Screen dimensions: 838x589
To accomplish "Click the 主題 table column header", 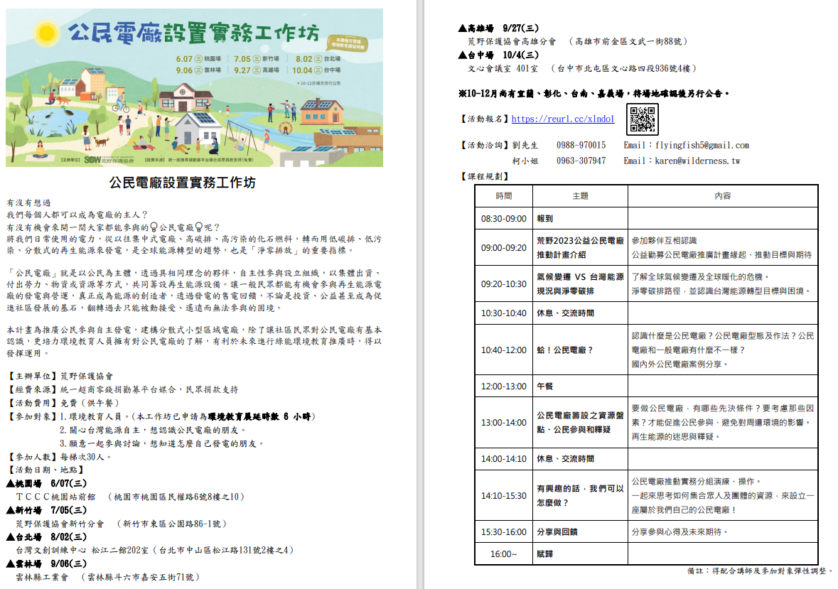I will [581, 196].
